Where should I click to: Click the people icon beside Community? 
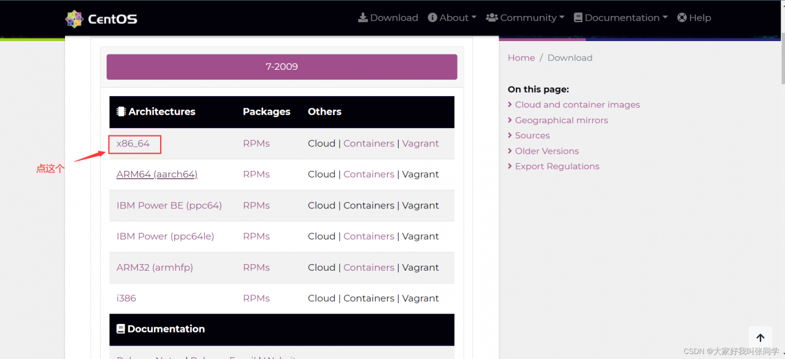(x=492, y=18)
